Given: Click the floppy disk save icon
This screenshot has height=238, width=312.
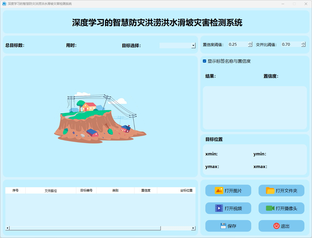Looking at the screenshot, I should 223,226.
